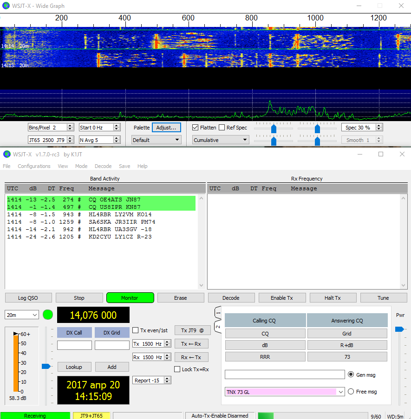Click the R+dB message button
Image resolution: width=411 pixels, height=419 pixels.
tap(347, 345)
